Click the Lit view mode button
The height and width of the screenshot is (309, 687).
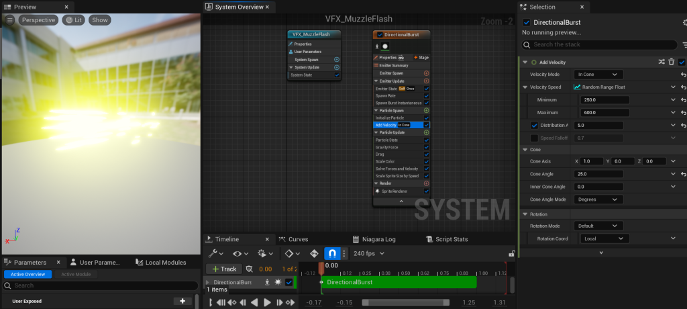coord(73,20)
